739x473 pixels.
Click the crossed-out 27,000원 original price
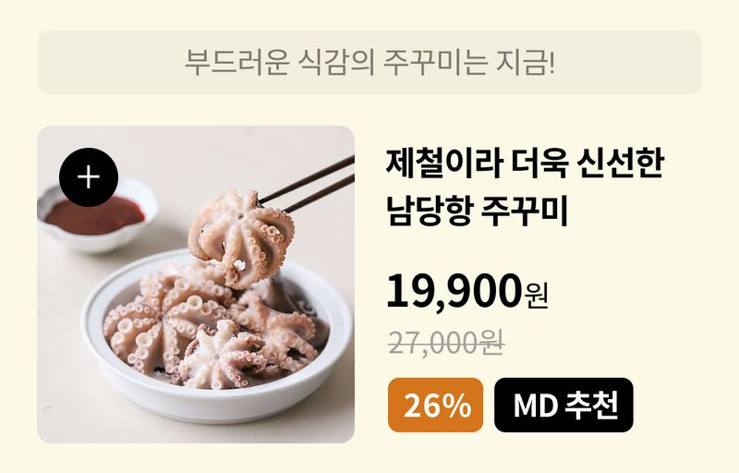click(446, 343)
